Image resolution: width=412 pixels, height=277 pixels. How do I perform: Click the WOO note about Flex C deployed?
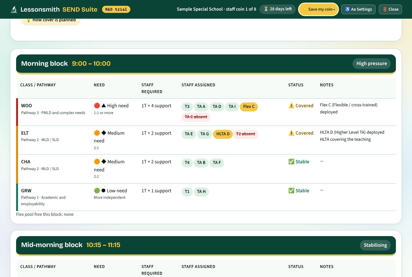coord(349,109)
